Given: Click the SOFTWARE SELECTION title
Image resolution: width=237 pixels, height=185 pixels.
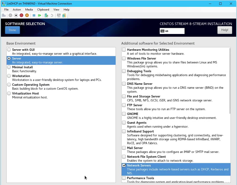Looking at the screenshot, I should click(25, 24).
